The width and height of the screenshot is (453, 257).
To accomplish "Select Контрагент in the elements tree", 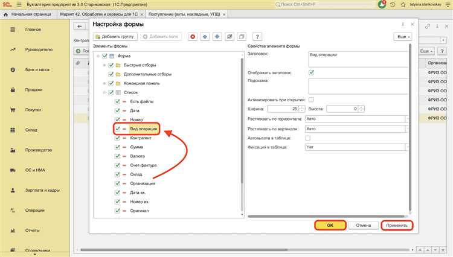I will [x=143, y=138].
